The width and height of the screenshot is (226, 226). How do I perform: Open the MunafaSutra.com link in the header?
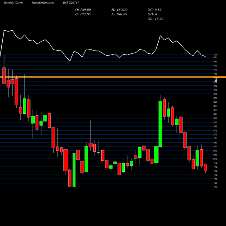coord(43,3)
